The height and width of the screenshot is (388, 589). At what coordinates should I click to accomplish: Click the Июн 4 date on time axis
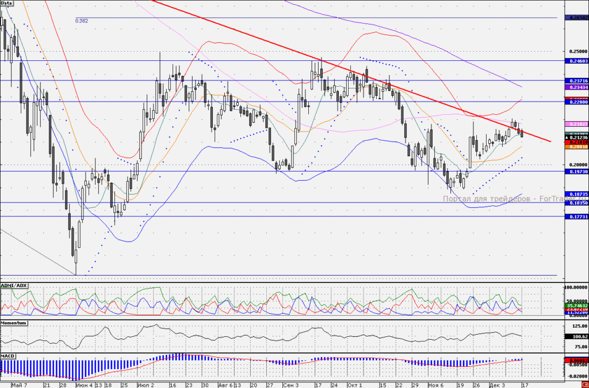(84, 385)
